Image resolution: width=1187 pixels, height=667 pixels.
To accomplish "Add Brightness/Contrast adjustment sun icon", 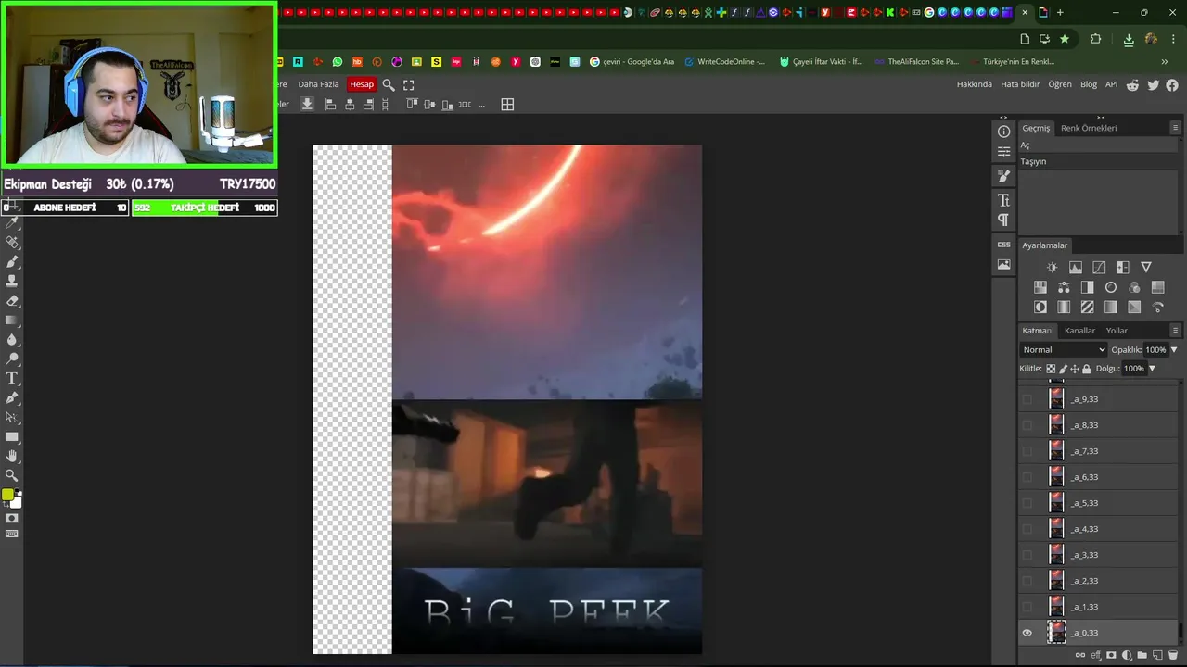I will pos(1052,267).
